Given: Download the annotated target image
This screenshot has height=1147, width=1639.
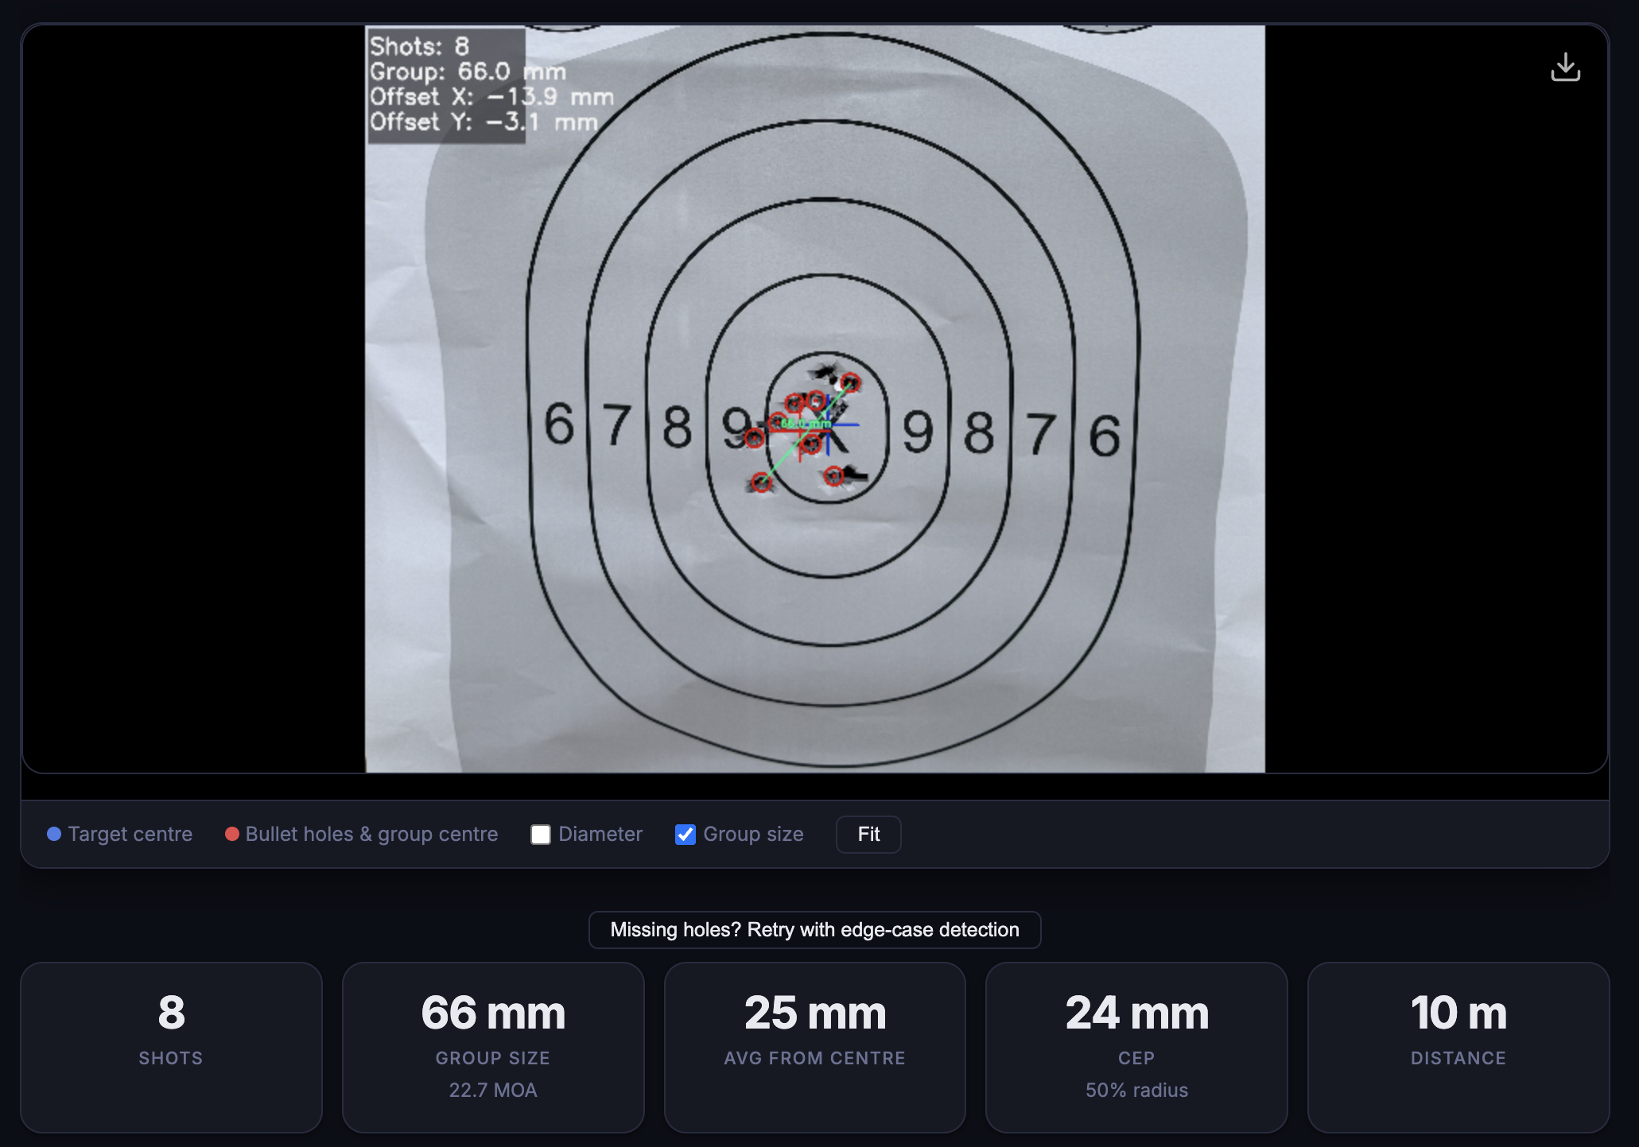Looking at the screenshot, I should coord(1565,66).
